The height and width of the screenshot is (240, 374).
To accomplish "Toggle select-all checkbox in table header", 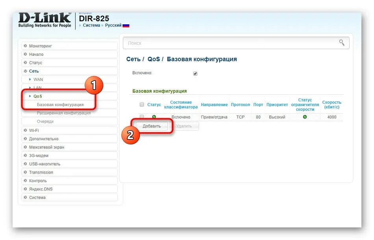I will tap(142, 104).
